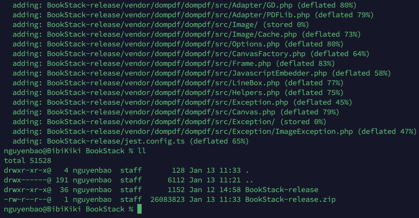This screenshot has width=419, height=218.
Task: Click the '-rw-r--r--@' permissions string
Action: click(27, 199)
